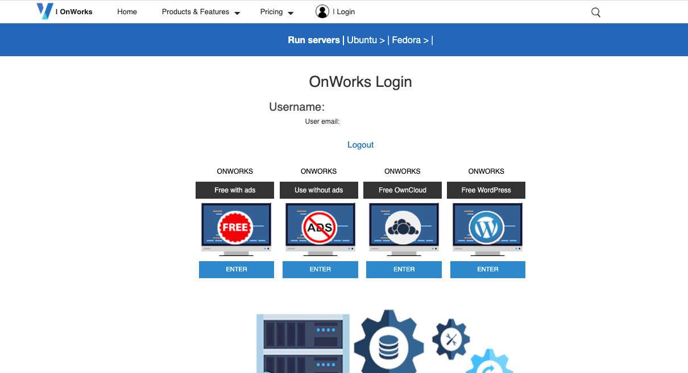Click the OnWorks logo in the header
Screen dimensions: 688x373
tap(45, 11)
